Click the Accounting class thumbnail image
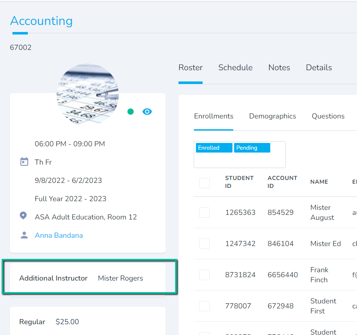The width and height of the screenshot is (357, 335). coord(88,95)
